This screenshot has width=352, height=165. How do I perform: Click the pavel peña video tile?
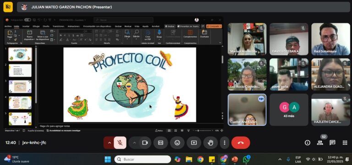coord(289,75)
